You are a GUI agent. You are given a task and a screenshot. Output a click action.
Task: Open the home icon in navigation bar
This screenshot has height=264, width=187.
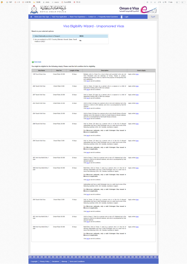point(31,17)
